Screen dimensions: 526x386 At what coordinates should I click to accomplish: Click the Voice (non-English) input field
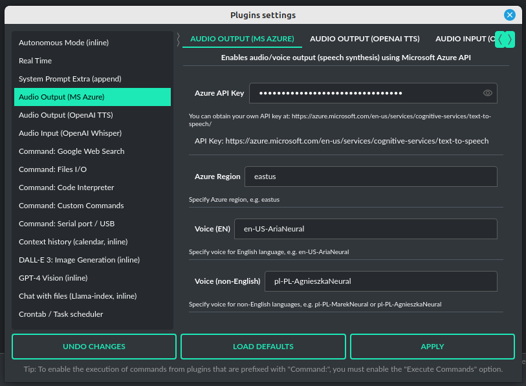coord(380,281)
